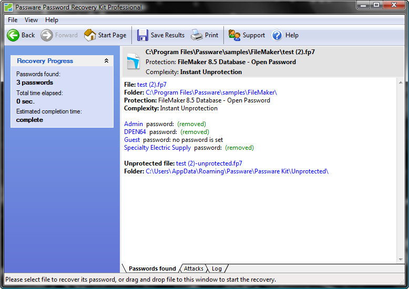Click the green Back arrow icon
Viewport: 409px width, 289px height.
13,35
